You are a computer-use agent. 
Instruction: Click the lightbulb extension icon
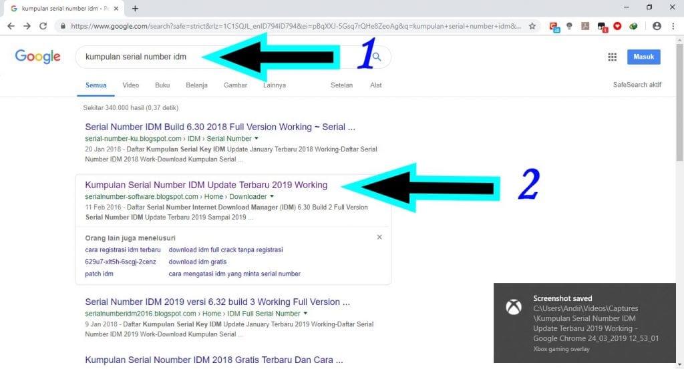569,26
